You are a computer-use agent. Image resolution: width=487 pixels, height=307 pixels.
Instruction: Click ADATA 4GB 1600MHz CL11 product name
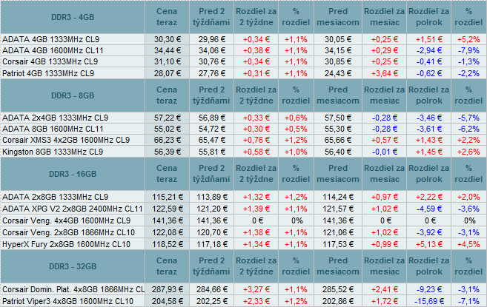coord(53,50)
